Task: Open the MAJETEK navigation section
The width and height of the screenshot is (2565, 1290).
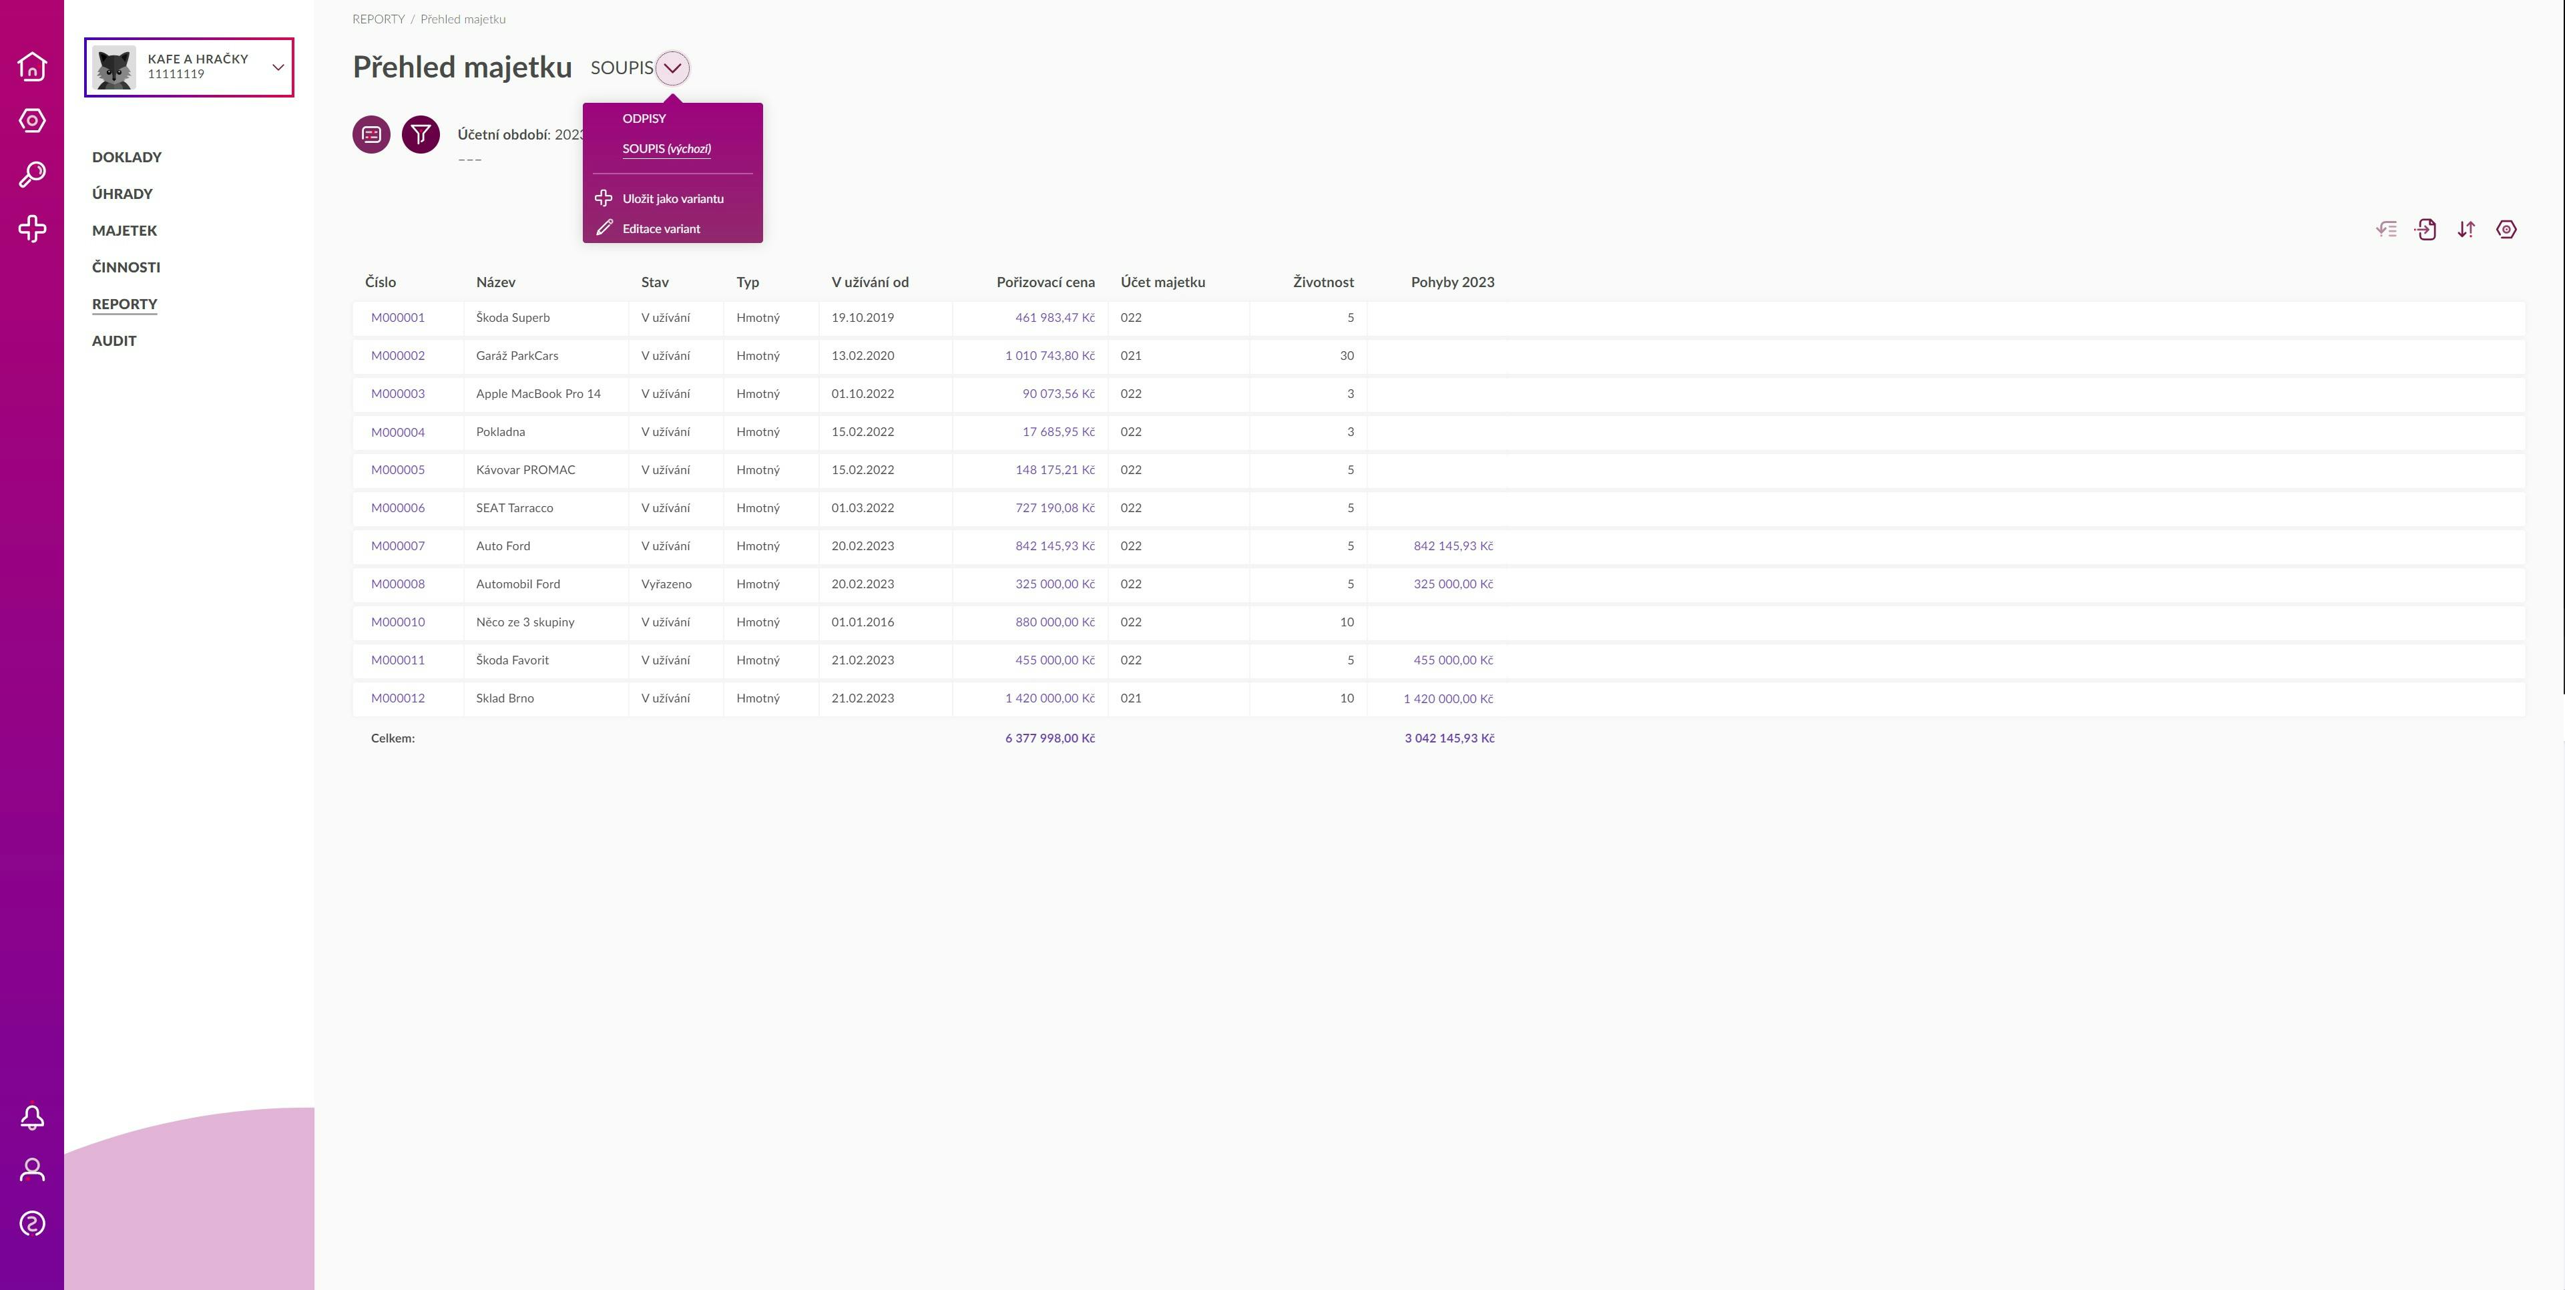Action: pyautogui.click(x=124, y=230)
